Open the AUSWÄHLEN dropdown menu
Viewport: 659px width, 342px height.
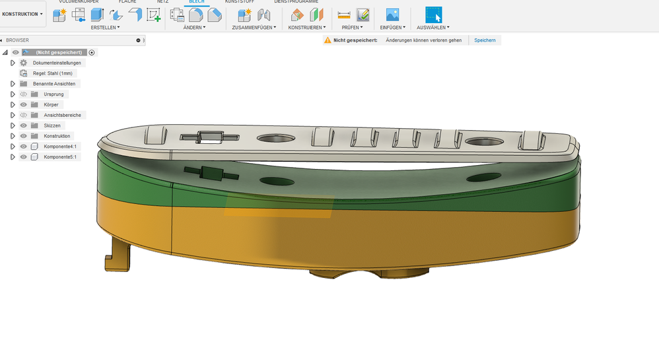click(x=433, y=27)
